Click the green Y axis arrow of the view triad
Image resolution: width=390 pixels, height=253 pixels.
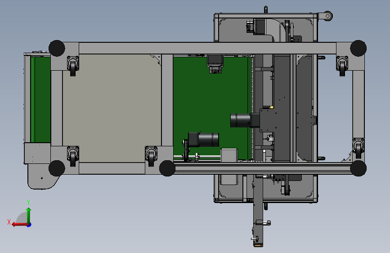[x=29, y=215]
